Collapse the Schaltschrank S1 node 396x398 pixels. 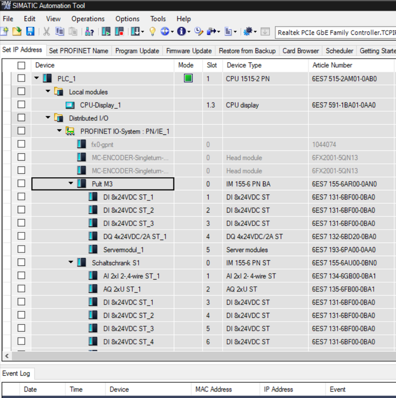(71, 262)
